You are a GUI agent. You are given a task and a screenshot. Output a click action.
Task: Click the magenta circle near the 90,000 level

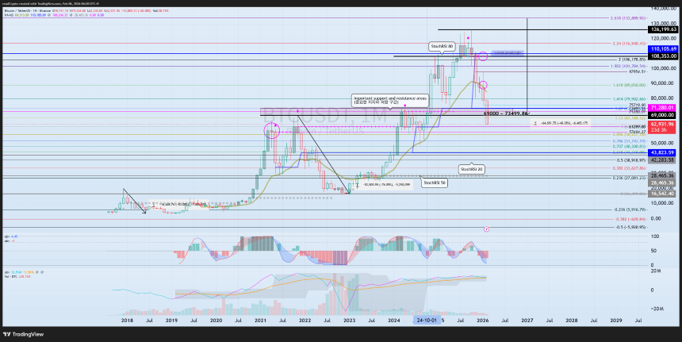483,85
